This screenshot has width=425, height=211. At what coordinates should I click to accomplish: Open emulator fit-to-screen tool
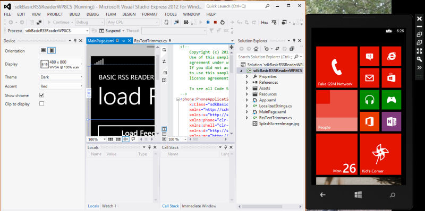(x=419, y=50)
